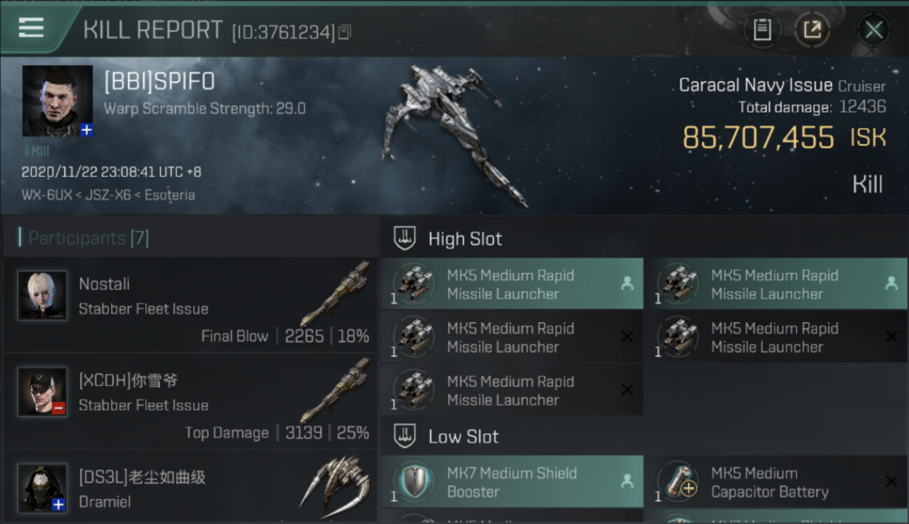The height and width of the screenshot is (524, 909).
Task: Click the High Slot section icon
Action: [405, 239]
